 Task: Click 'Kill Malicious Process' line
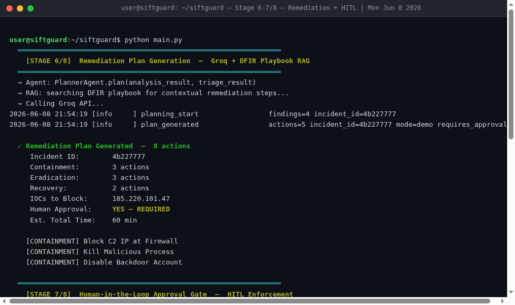(100, 251)
